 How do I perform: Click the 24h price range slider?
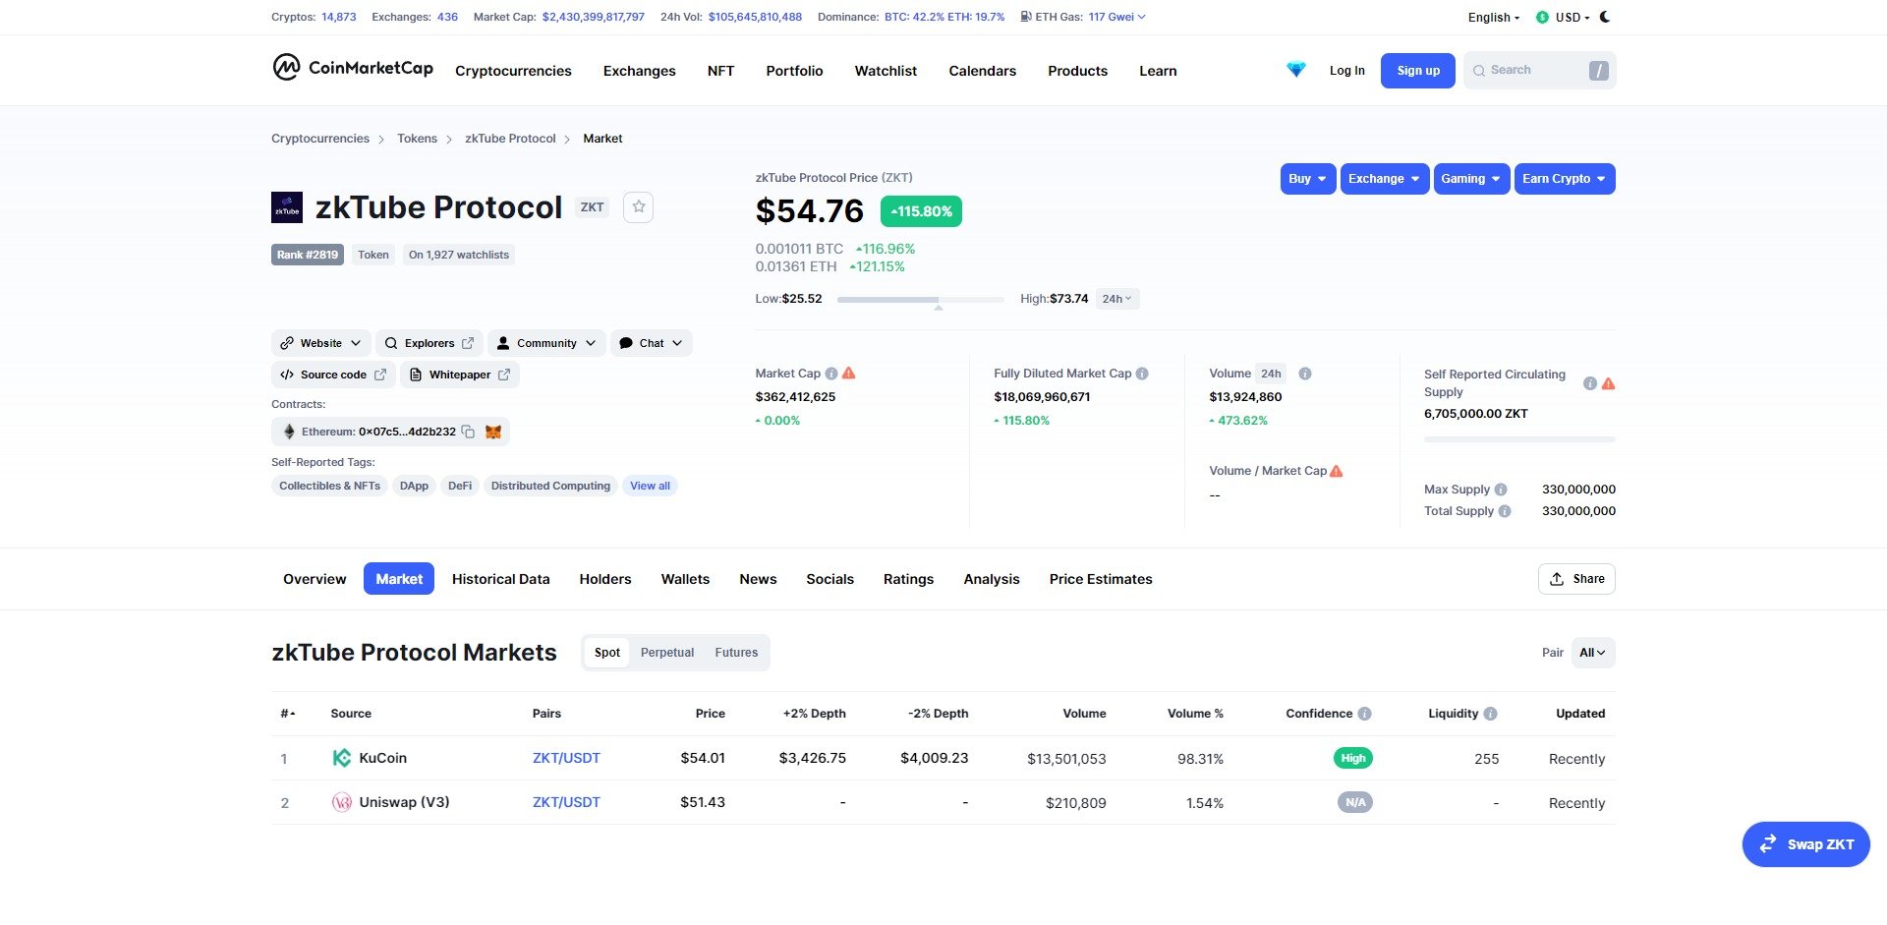click(919, 300)
